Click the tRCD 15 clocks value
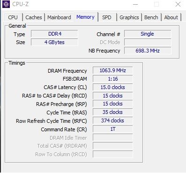Screen dimensions: 186x173 click(x=112, y=96)
